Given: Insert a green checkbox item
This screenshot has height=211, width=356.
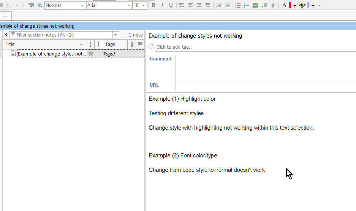Looking at the screenshot, I should click(x=255, y=5).
